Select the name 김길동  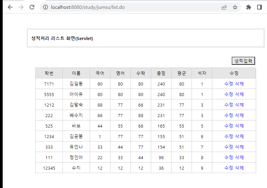(76, 84)
